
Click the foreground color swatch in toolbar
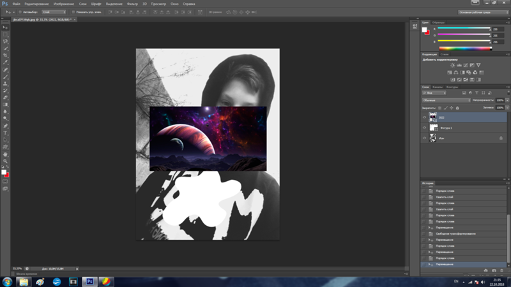click(4, 172)
